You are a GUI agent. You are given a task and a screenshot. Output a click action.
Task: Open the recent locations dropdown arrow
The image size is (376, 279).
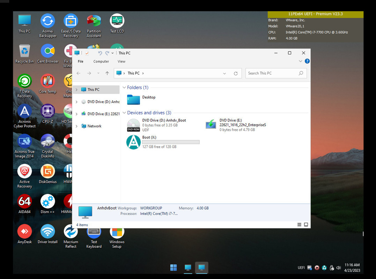(x=98, y=73)
